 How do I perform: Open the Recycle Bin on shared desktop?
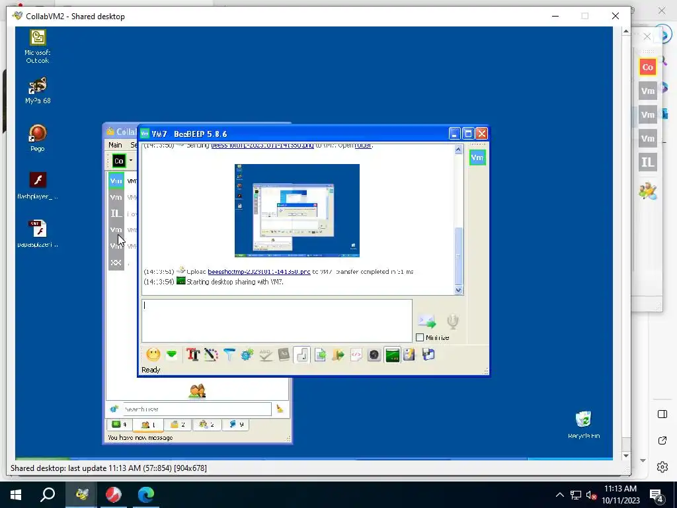[584, 425]
